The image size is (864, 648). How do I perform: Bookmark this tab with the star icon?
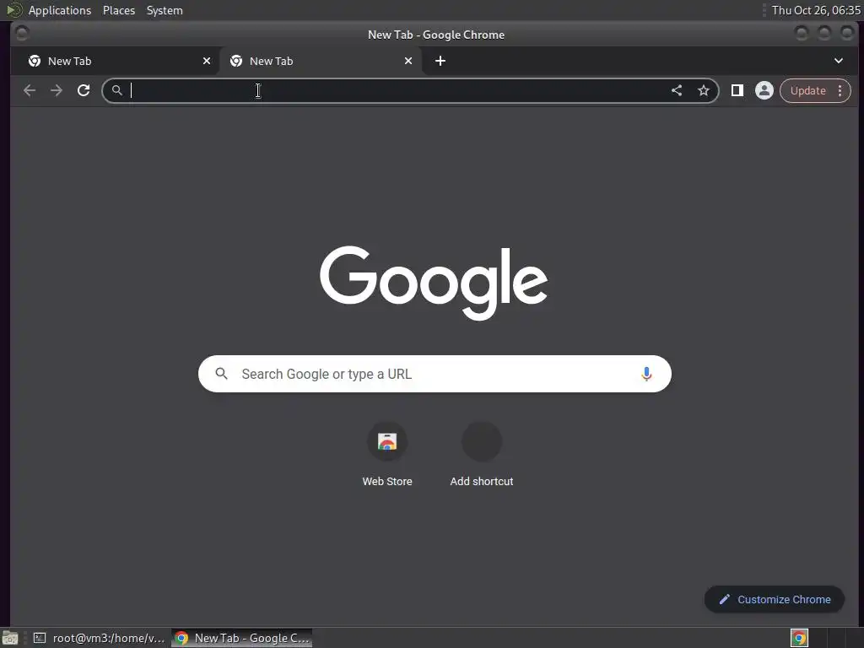(704, 90)
